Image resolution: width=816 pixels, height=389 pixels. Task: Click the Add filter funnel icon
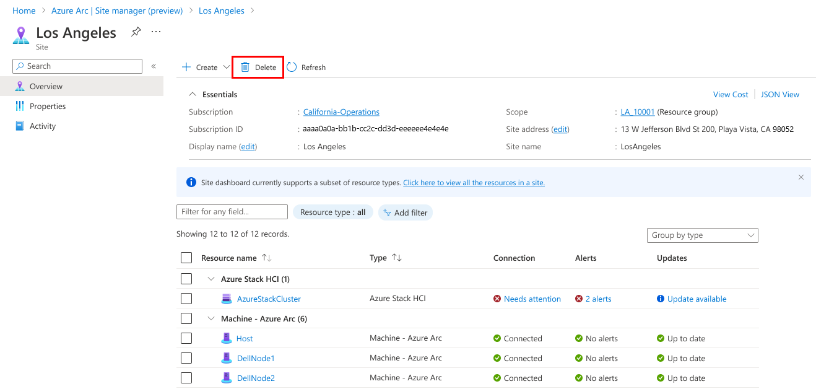[387, 212]
